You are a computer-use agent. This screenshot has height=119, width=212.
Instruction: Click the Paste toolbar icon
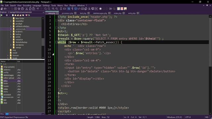click(33, 9)
